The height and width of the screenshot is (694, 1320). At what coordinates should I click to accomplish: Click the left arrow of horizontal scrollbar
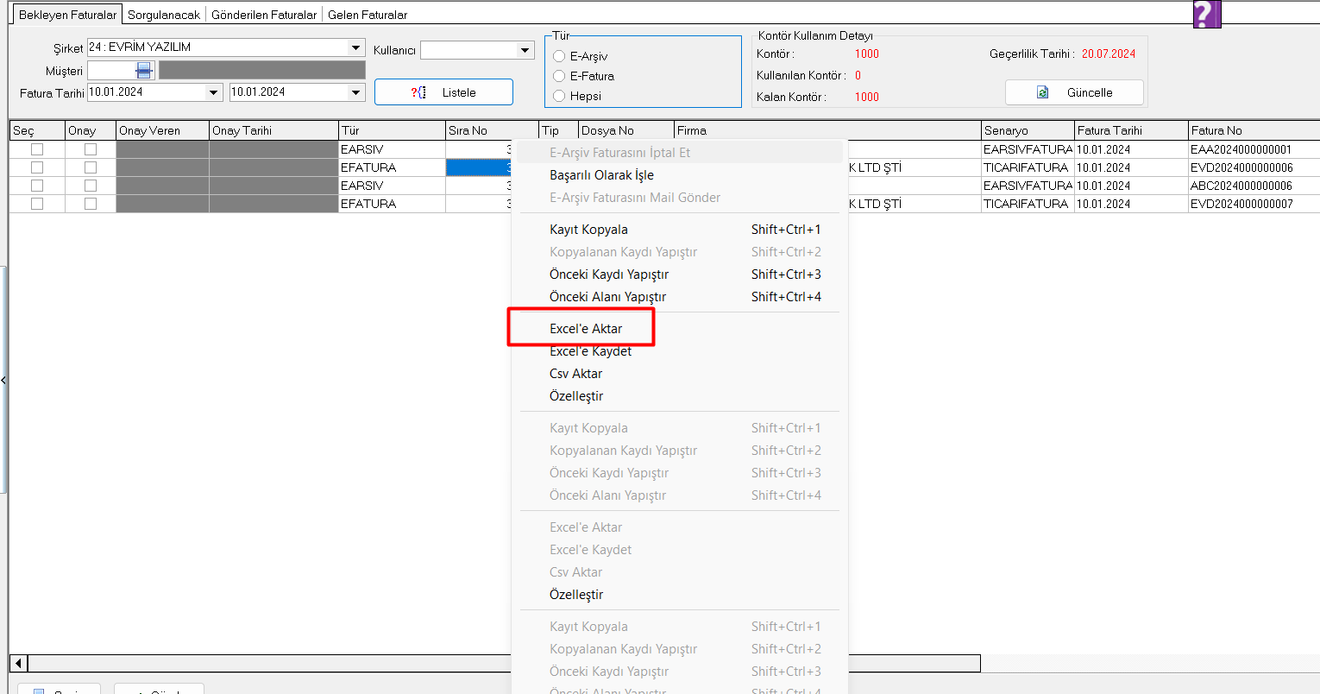18,663
